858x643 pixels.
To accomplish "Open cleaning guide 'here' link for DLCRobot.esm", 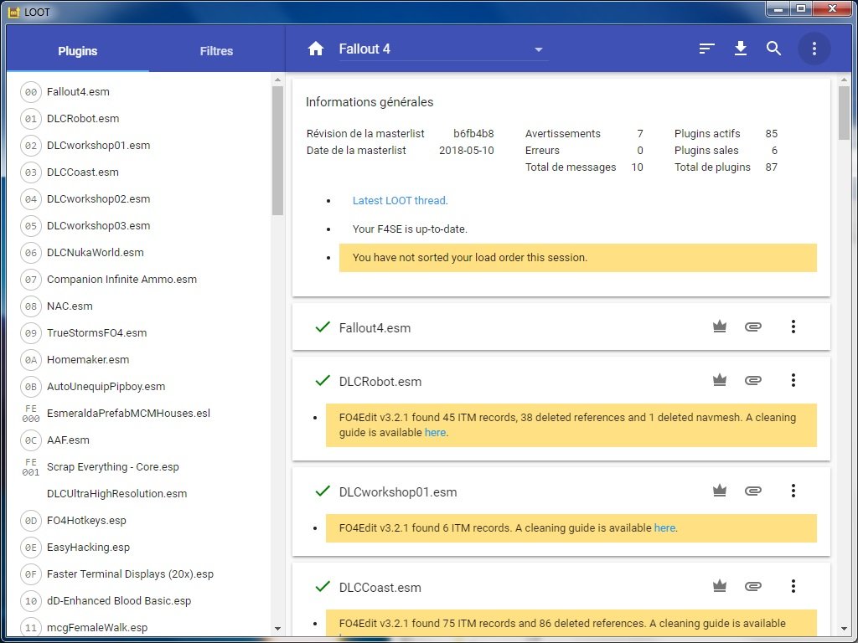I will 435,433.
